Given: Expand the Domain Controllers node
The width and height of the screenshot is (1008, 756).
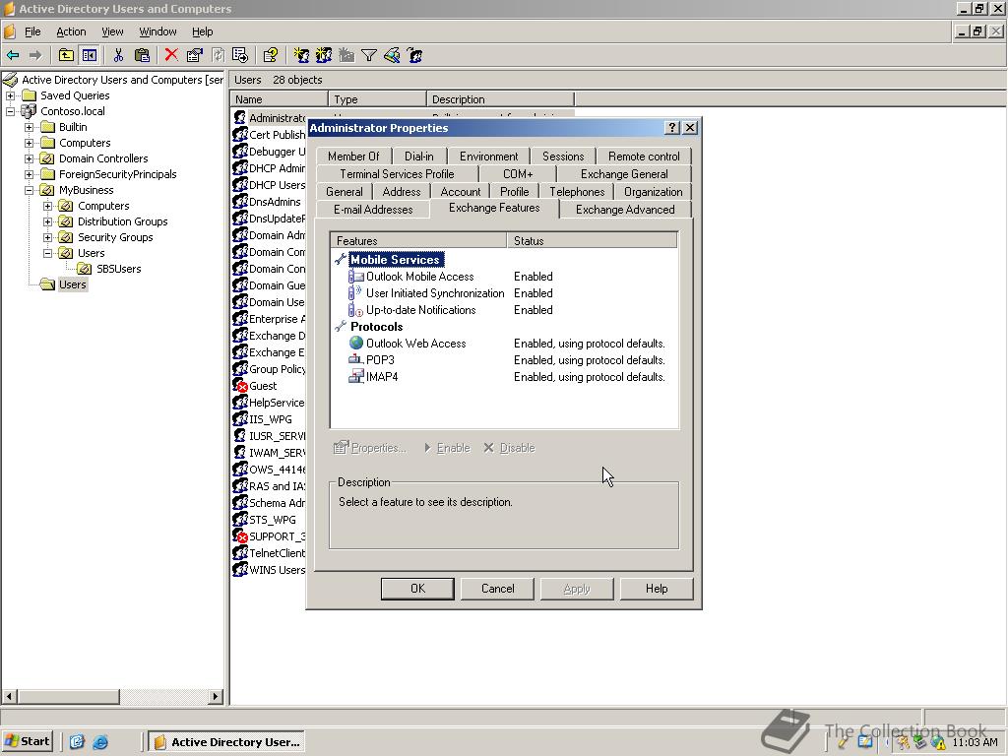Looking at the screenshot, I should [x=29, y=158].
